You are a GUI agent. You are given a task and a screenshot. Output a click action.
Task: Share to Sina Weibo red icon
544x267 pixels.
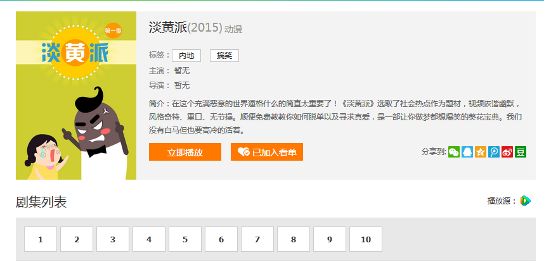tap(507, 152)
